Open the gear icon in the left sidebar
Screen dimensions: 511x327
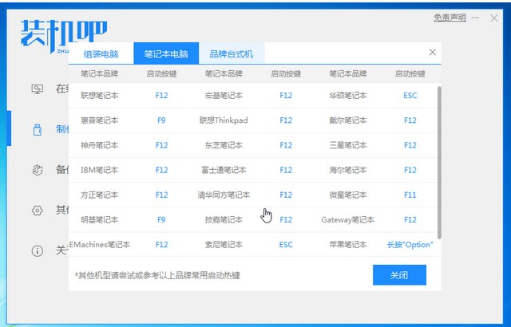[x=37, y=211]
